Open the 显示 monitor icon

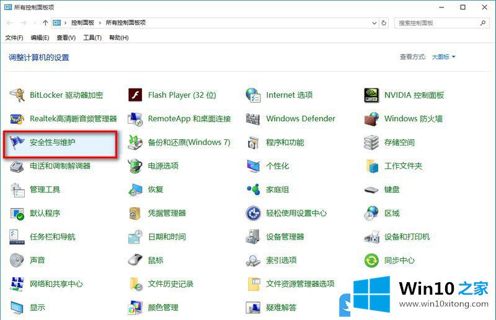17,308
